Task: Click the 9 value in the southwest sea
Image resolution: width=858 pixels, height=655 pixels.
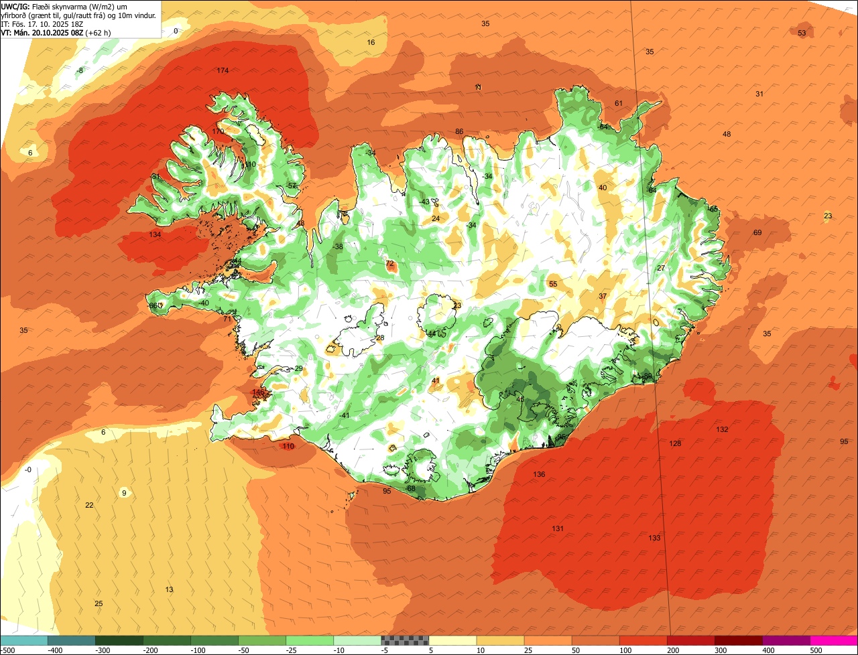Action: 124,493
